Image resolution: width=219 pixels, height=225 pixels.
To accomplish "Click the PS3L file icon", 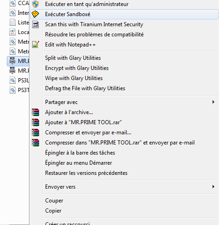I will pyautogui.click(x=12, y=80).
